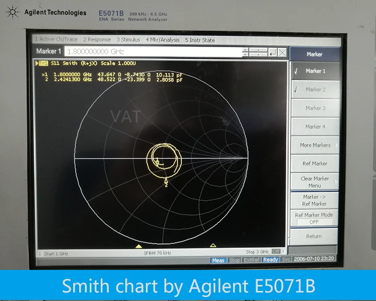Enable Marker 3 softkey
The height and width of the screenshot is (301, 376).
point(315,108)
